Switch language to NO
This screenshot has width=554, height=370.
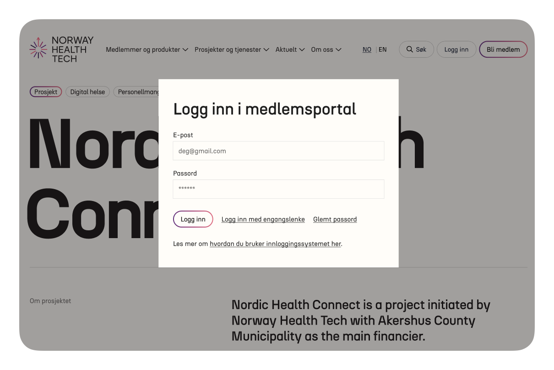click(367, 49)
